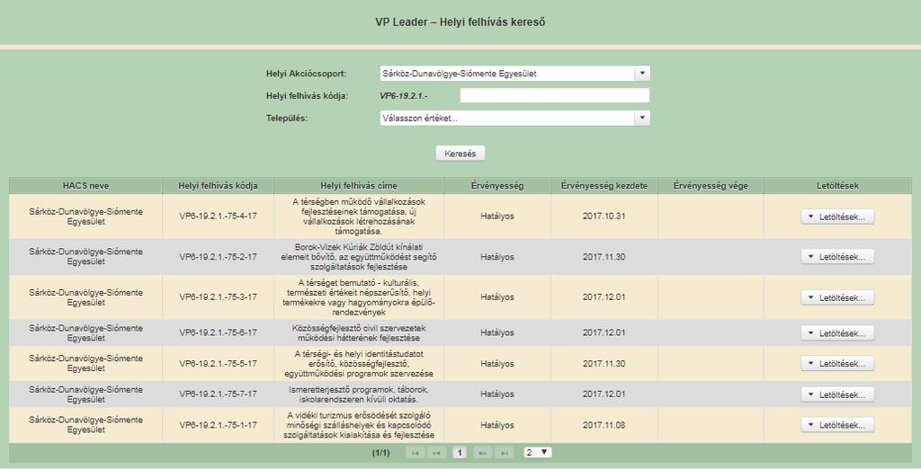This screenshot has height=469, width=921.
Task: Select code cell VP6-19.2.1.-75-4-17
Action: coord(218,216)
